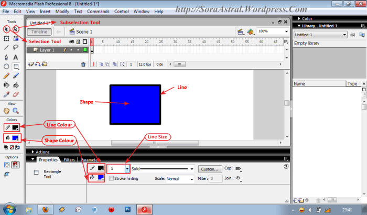Image resolution: width=367 pixels, height=215 pixels.
Task: Toggle Layer 1 lock dot
Action: [x=78, y=50]
